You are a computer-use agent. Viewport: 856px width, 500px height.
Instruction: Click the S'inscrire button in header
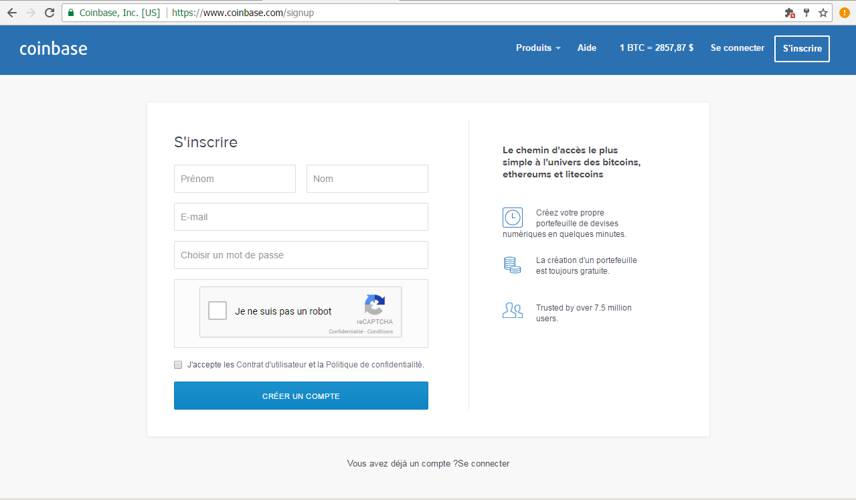click(802, 49)
